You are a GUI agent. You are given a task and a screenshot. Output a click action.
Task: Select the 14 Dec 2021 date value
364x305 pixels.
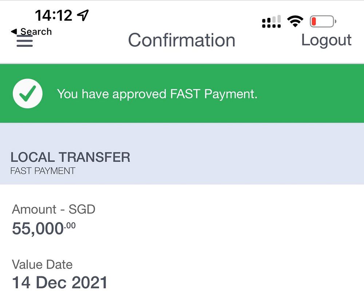(60, 283)
